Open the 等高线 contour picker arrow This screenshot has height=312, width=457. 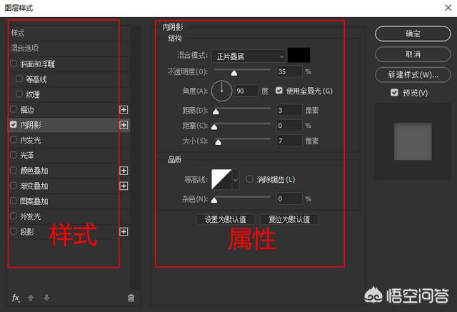[236, 179]
